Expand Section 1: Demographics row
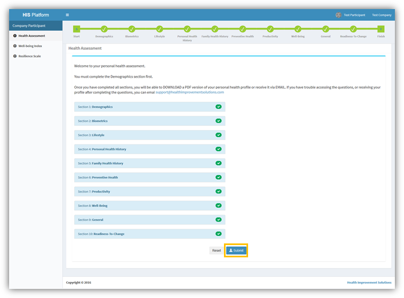Image resolution: width=404 pixels, height=298 pixels. point(149,107)
